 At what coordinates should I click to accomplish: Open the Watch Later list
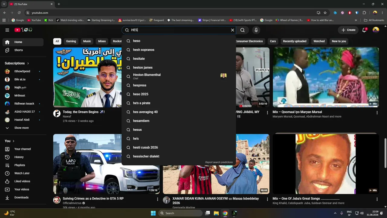(23, 173)
